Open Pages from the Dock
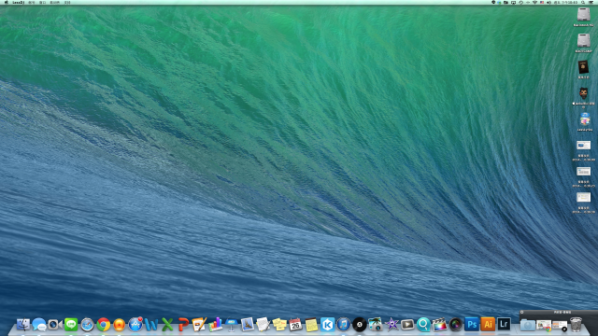Image resolution: width=598 pixels, height=336 pixels. [x=199, y=324]
